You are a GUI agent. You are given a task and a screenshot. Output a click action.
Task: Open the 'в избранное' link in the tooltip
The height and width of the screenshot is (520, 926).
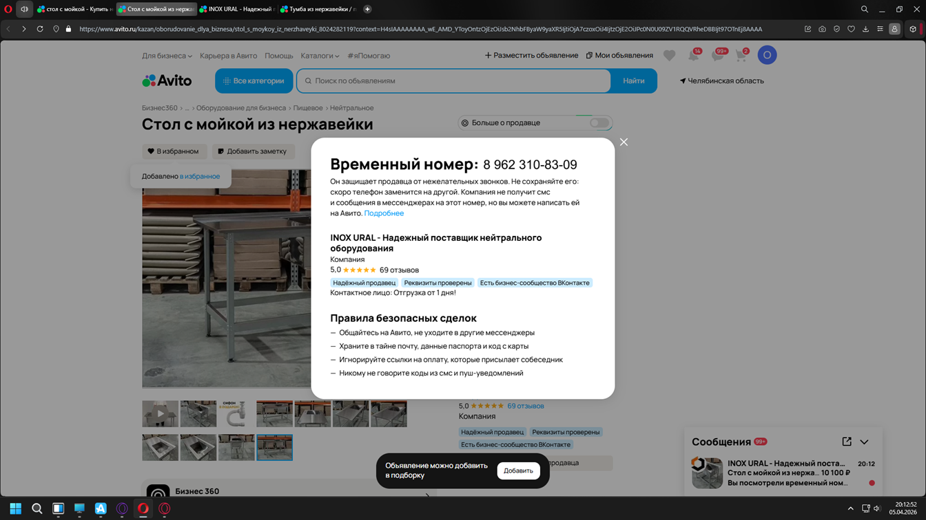200,176
